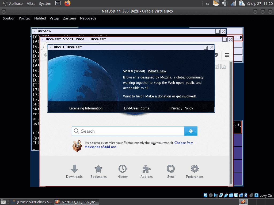The height and width of the screenshot is (205, 274).
Task: Open the Aplikace panel menu
Action: [x=16, y=3]
